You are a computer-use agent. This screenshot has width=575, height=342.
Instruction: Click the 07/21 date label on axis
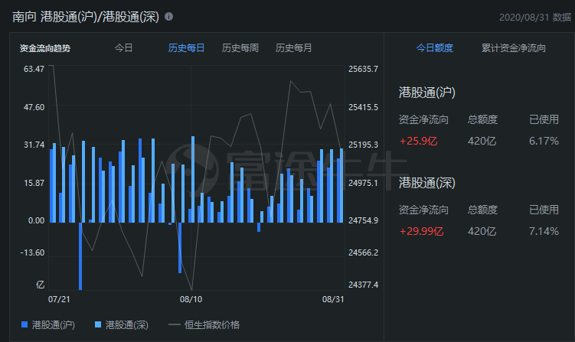pos(59,299)
